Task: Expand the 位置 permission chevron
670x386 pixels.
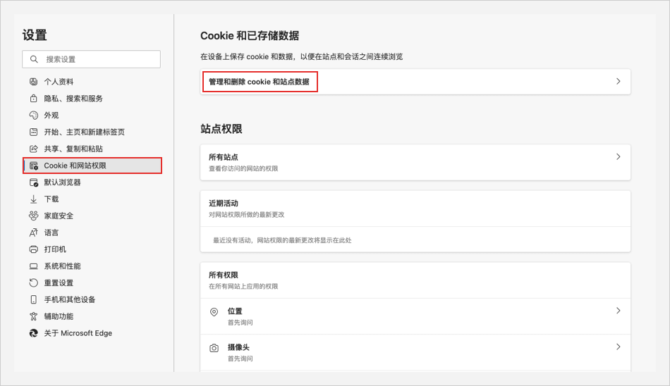Action: pyautogui.click(x=618, y=311)
